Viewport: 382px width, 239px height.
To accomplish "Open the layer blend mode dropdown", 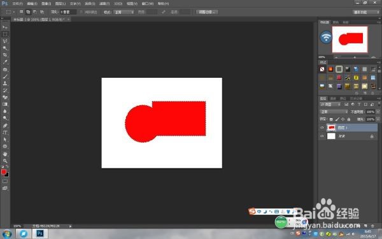I will click(x=334, y=112).
